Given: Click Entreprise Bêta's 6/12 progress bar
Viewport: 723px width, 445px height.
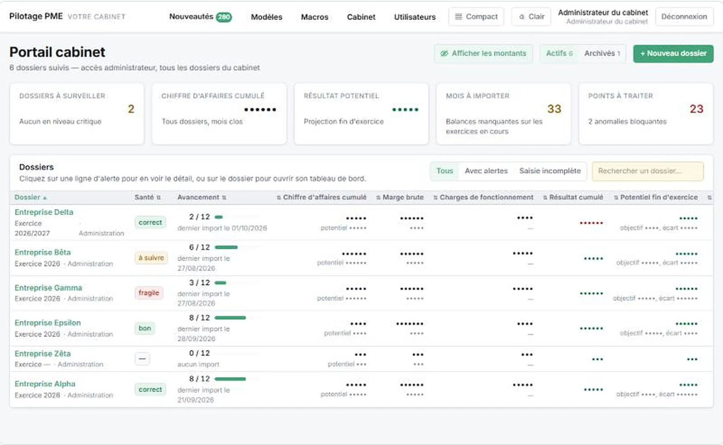Looking at the screenshot, I should click(237, 247).
